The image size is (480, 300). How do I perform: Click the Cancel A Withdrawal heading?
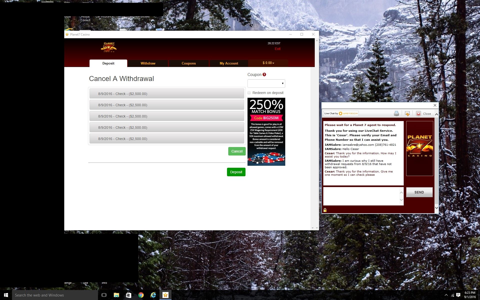[121, 79]
